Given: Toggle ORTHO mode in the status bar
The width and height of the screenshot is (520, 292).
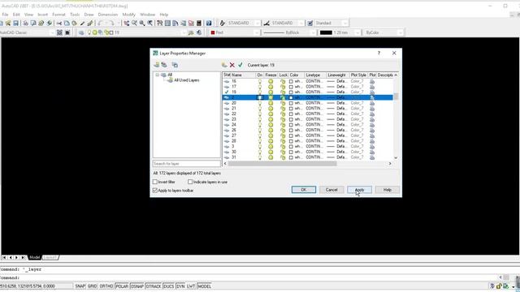Looking at the screenshot, I should click(106, 286).
